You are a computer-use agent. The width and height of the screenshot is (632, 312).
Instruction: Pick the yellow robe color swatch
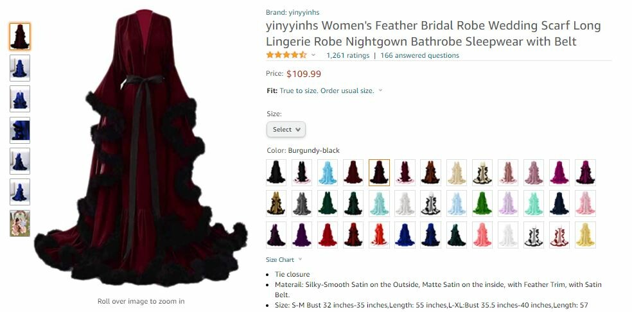click(586, 234)
